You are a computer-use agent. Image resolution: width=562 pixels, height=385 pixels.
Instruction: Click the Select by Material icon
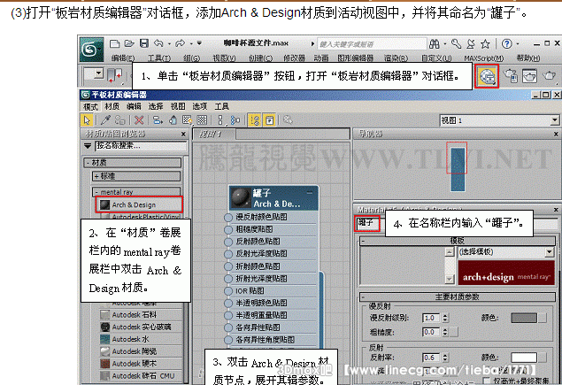pos(288,120)
